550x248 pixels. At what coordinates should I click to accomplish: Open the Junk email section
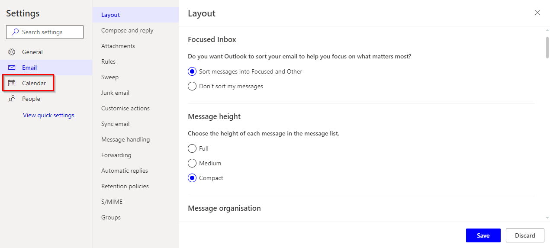click(115, 93)
